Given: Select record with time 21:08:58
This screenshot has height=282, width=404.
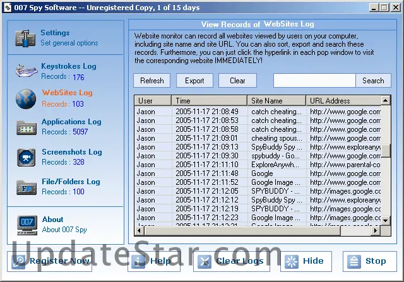Looking at the screenshot, I should 258,129.
